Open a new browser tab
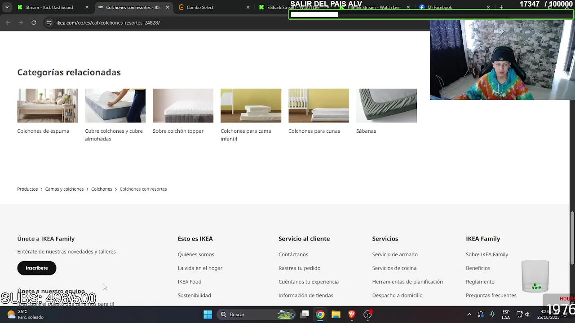The image size is (575, 323). [501, 7]
